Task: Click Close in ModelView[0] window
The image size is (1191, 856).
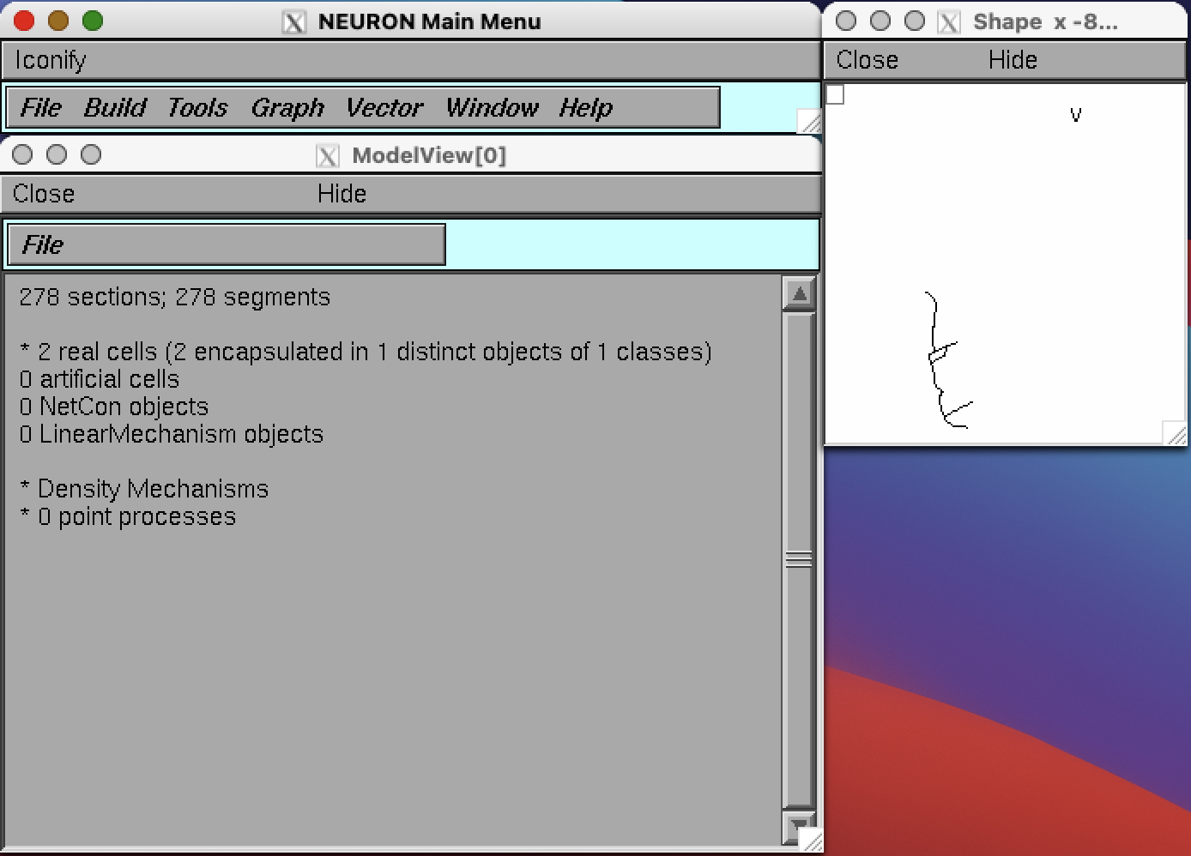Action: tap(44, 194)
